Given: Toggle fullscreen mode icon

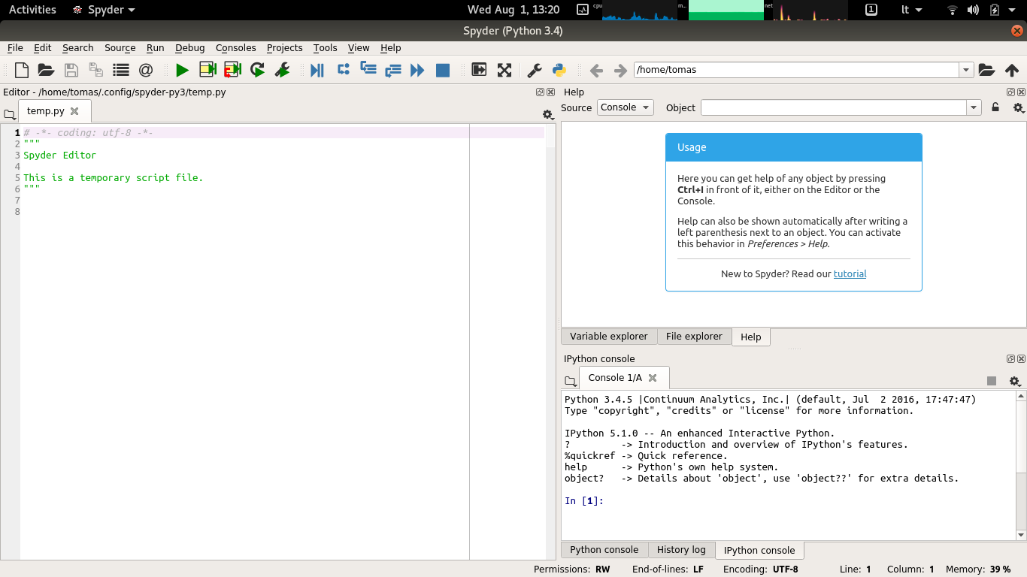Looking at the screenshot, I should coord(504,70).
